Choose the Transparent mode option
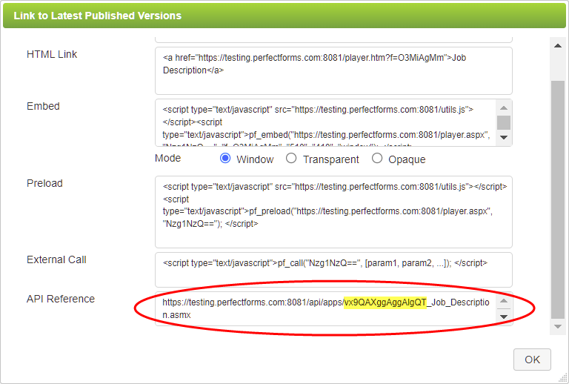 pyautogui.click(x=291, y=159)
